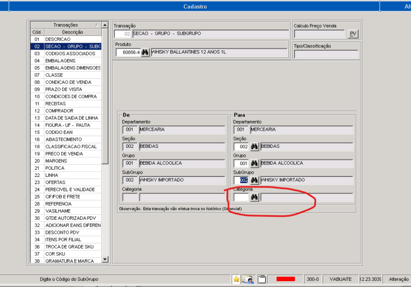
Task: Select transaction QTDE AUTORIZADA PDV
Action: 66,218
